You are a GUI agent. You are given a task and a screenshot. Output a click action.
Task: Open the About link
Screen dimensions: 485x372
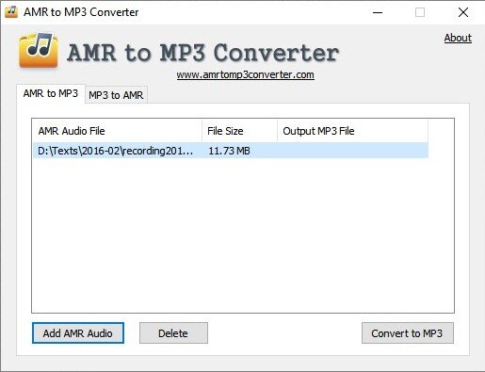[x=458, y=38]
